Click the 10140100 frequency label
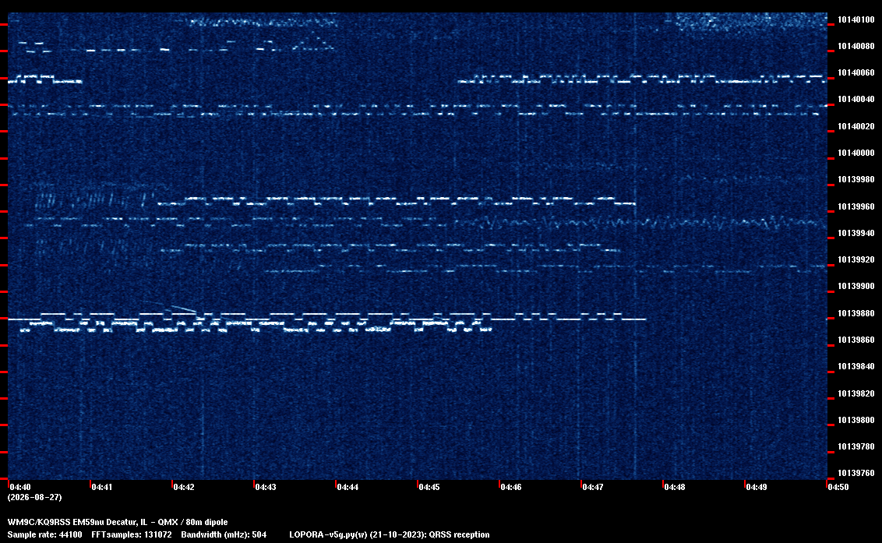 click(856, 19)
